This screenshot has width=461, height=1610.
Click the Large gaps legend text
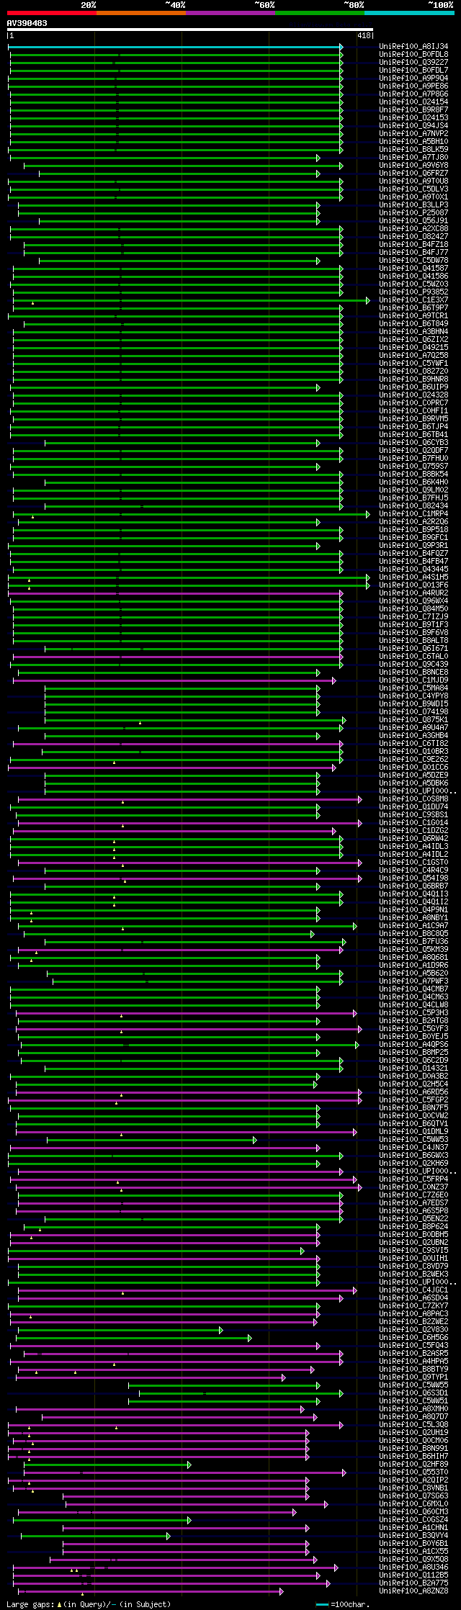point(89,1604)
